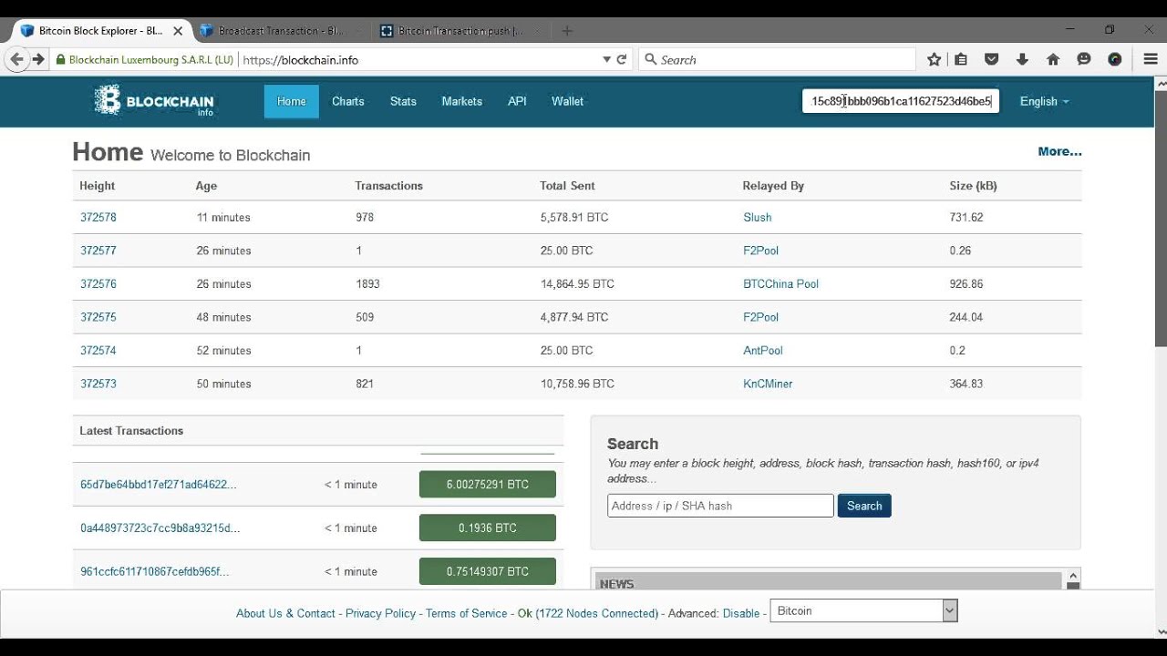1167x656 pixels.
Task: Click the 0.1936 BTC amount button
Action: coord(488,528)
